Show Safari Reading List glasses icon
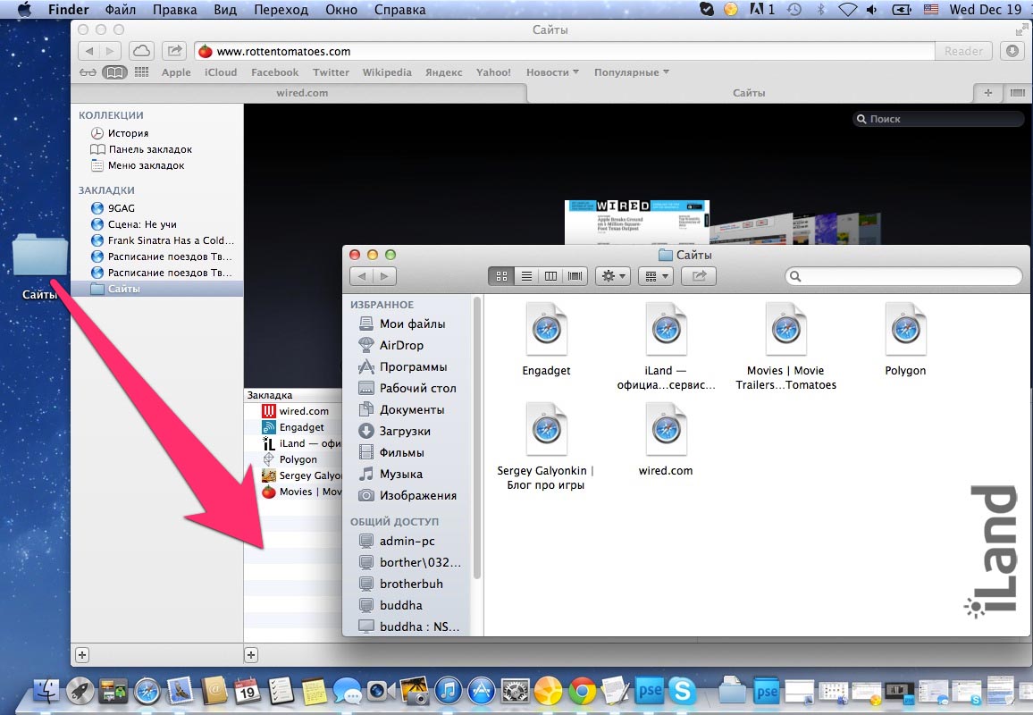This screenshot has width=1033, height=715. coord(88,72)
